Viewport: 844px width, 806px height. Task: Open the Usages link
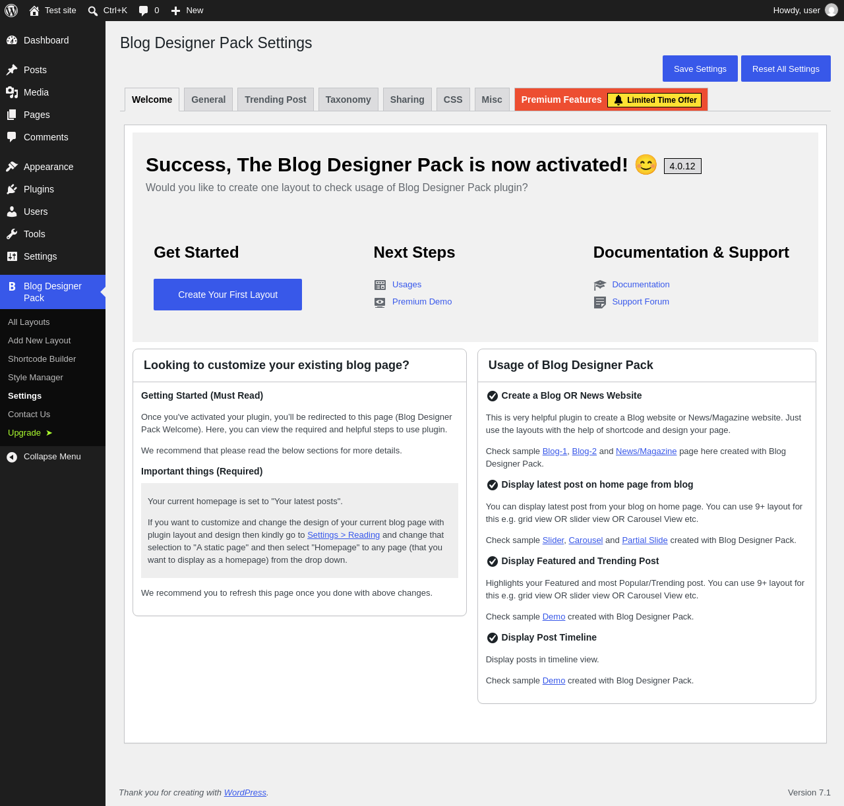[x=407, y=285]
